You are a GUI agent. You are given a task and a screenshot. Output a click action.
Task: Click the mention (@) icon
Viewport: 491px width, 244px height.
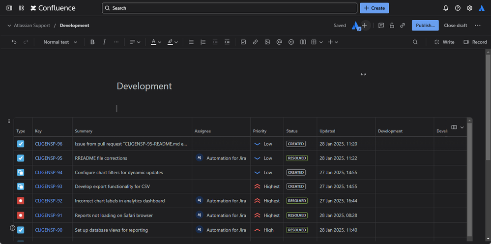(x=279, y=42)
